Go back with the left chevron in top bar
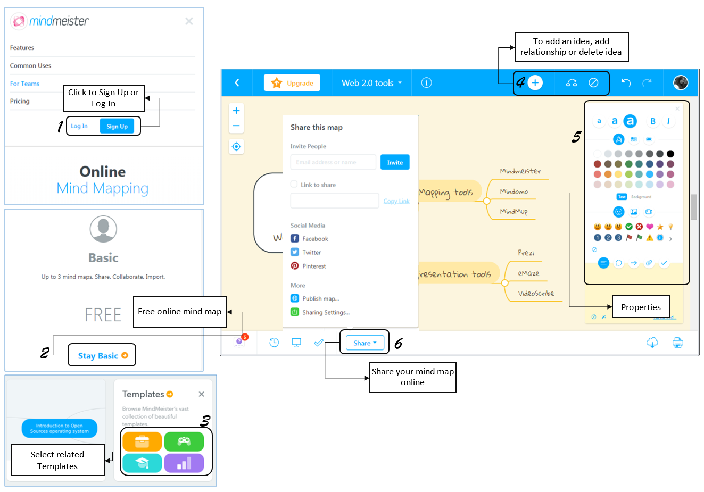 pos(237,83)
